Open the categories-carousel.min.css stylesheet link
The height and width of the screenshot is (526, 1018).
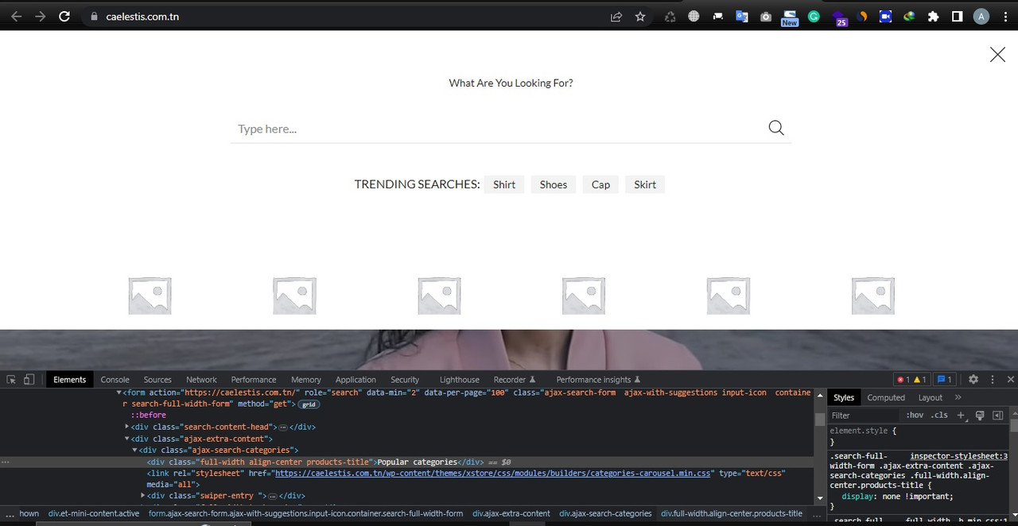tap(492, 473)
